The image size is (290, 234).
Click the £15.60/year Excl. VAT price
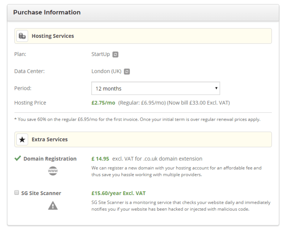[118, 193]
